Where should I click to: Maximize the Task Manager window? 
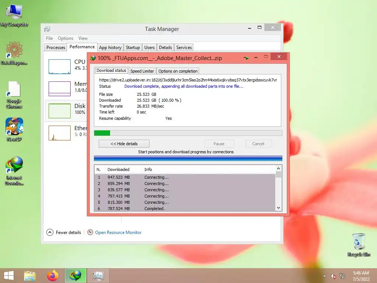pyautogui.click(x=260, y=27)
